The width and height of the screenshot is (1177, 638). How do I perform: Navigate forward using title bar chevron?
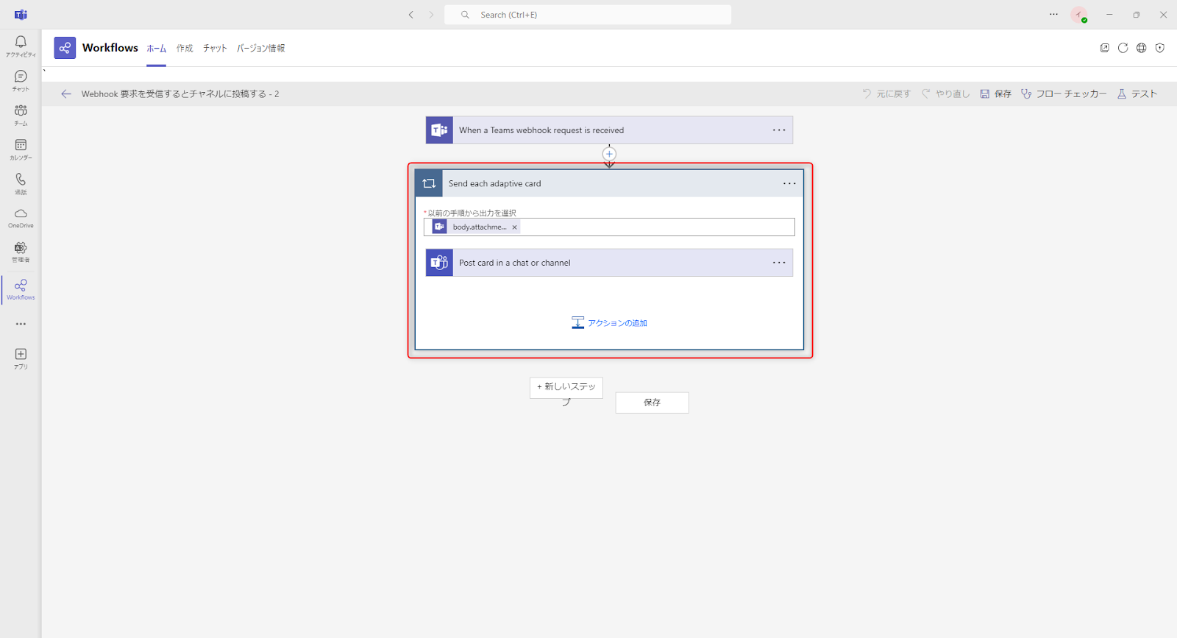pyautogui.click(x=431, y=15)
